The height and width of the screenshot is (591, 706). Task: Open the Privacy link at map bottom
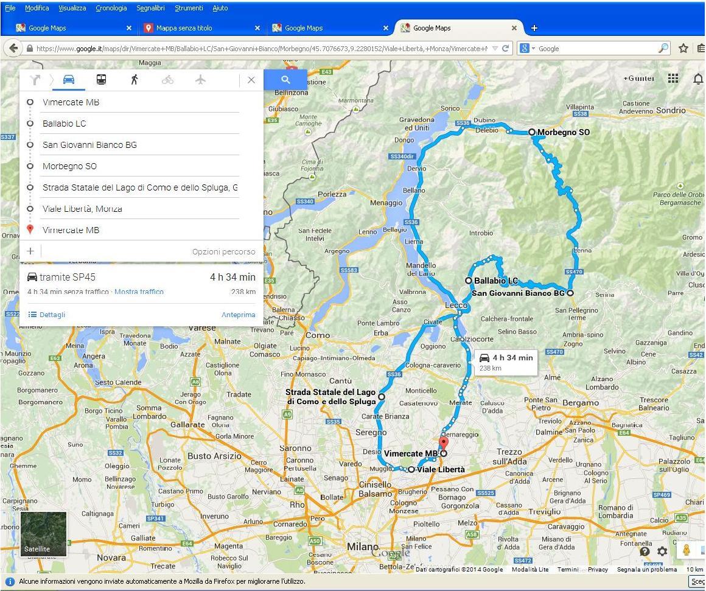point(598,570)
